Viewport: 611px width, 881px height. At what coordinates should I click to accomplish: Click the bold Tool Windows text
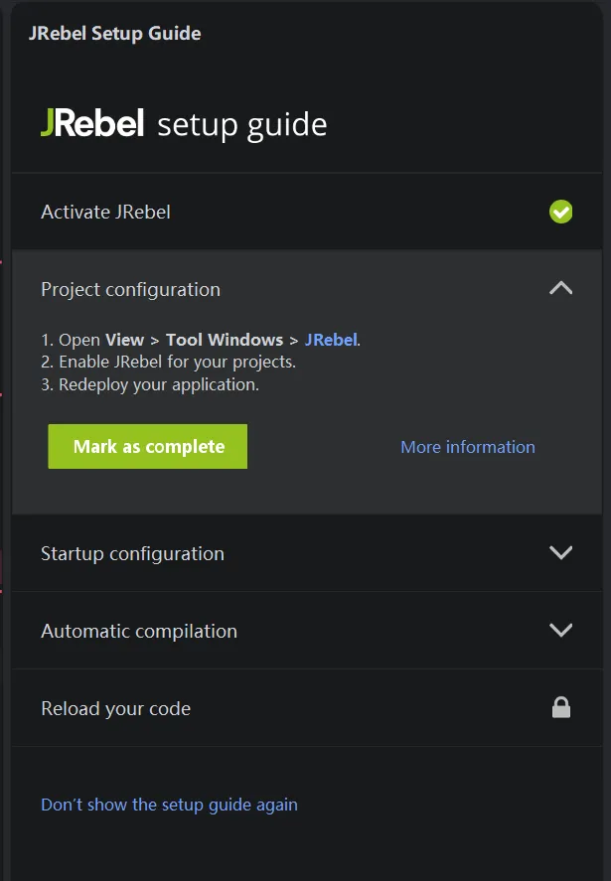point(225,340)
